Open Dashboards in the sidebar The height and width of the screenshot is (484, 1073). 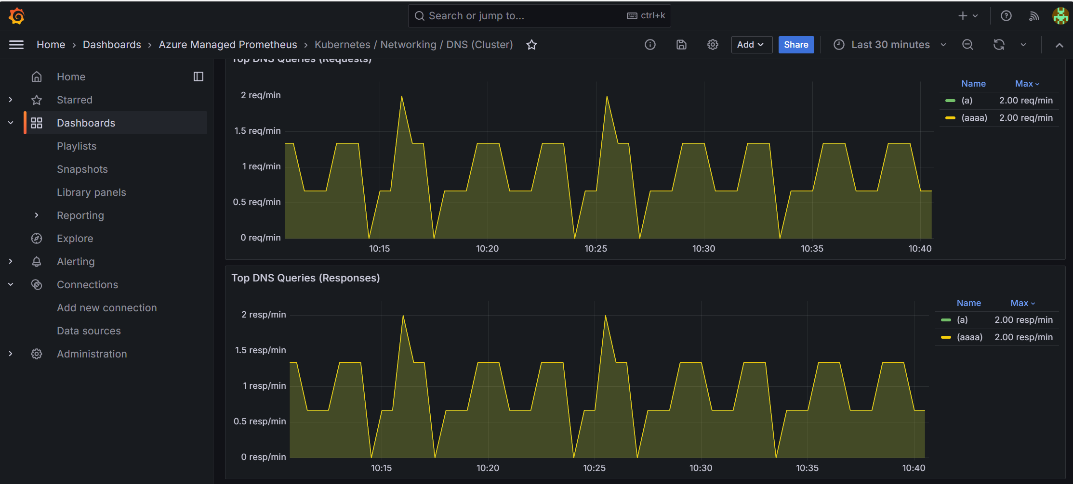pyautogui.click(x=86, y=123)
